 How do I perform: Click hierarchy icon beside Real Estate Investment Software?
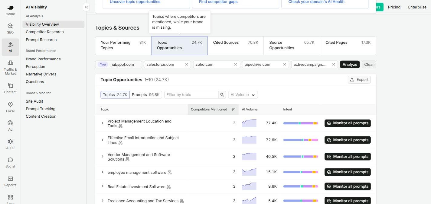click(x=169, y=187)
